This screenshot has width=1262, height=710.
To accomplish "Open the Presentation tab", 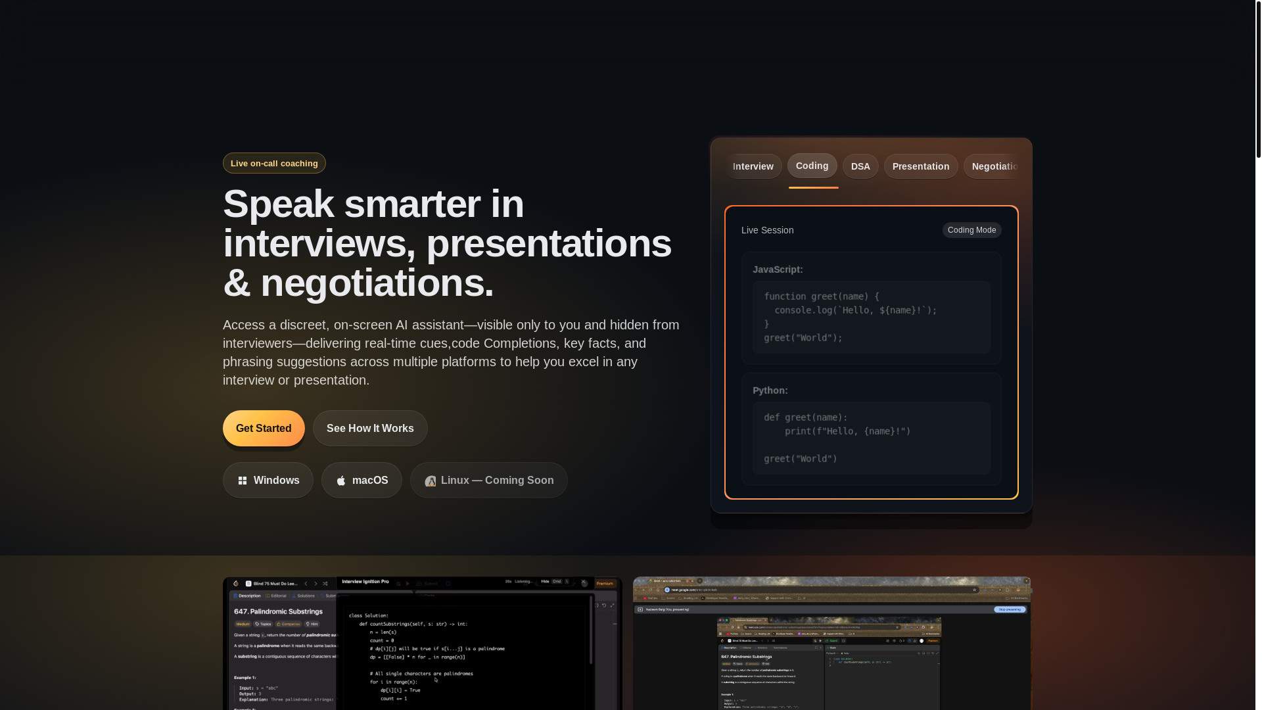I will coord(921,166).
